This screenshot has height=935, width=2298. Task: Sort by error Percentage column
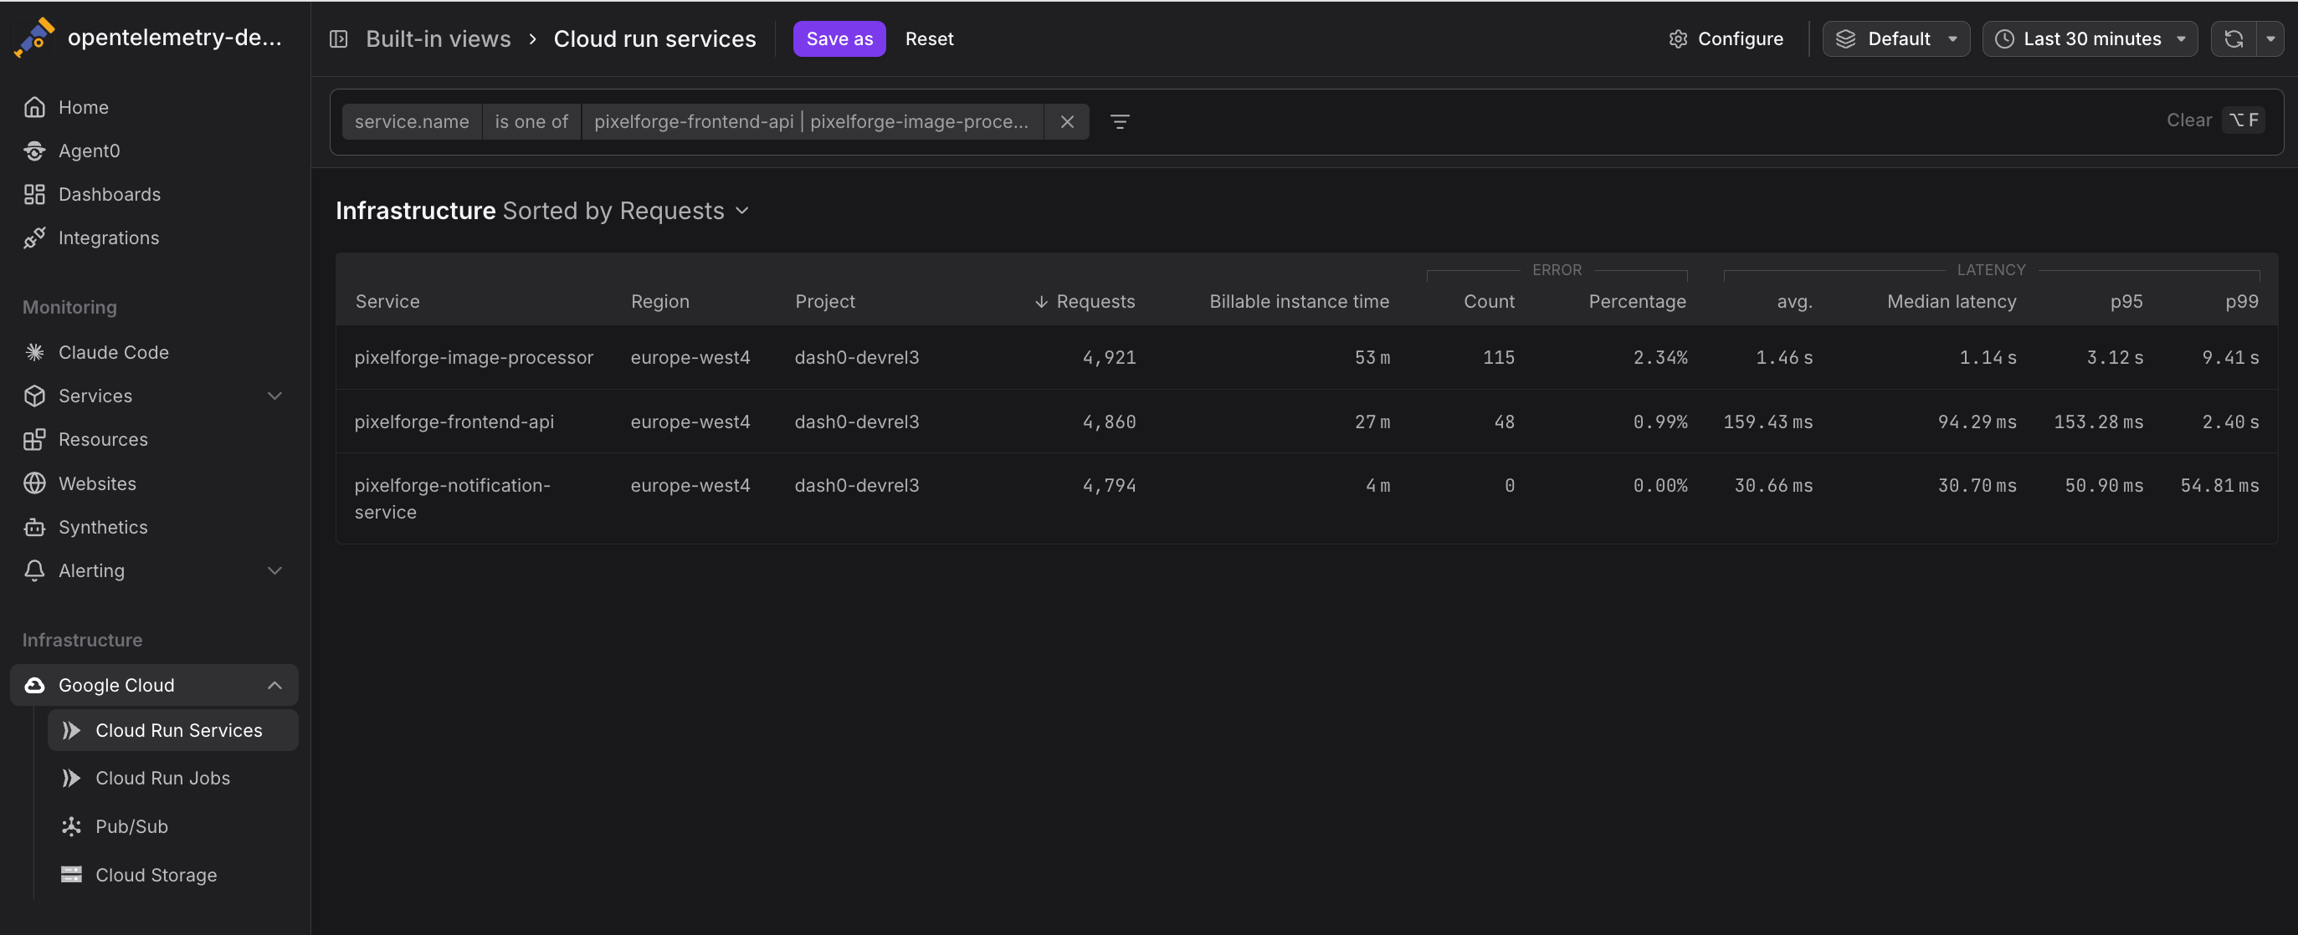(1636, 301)
